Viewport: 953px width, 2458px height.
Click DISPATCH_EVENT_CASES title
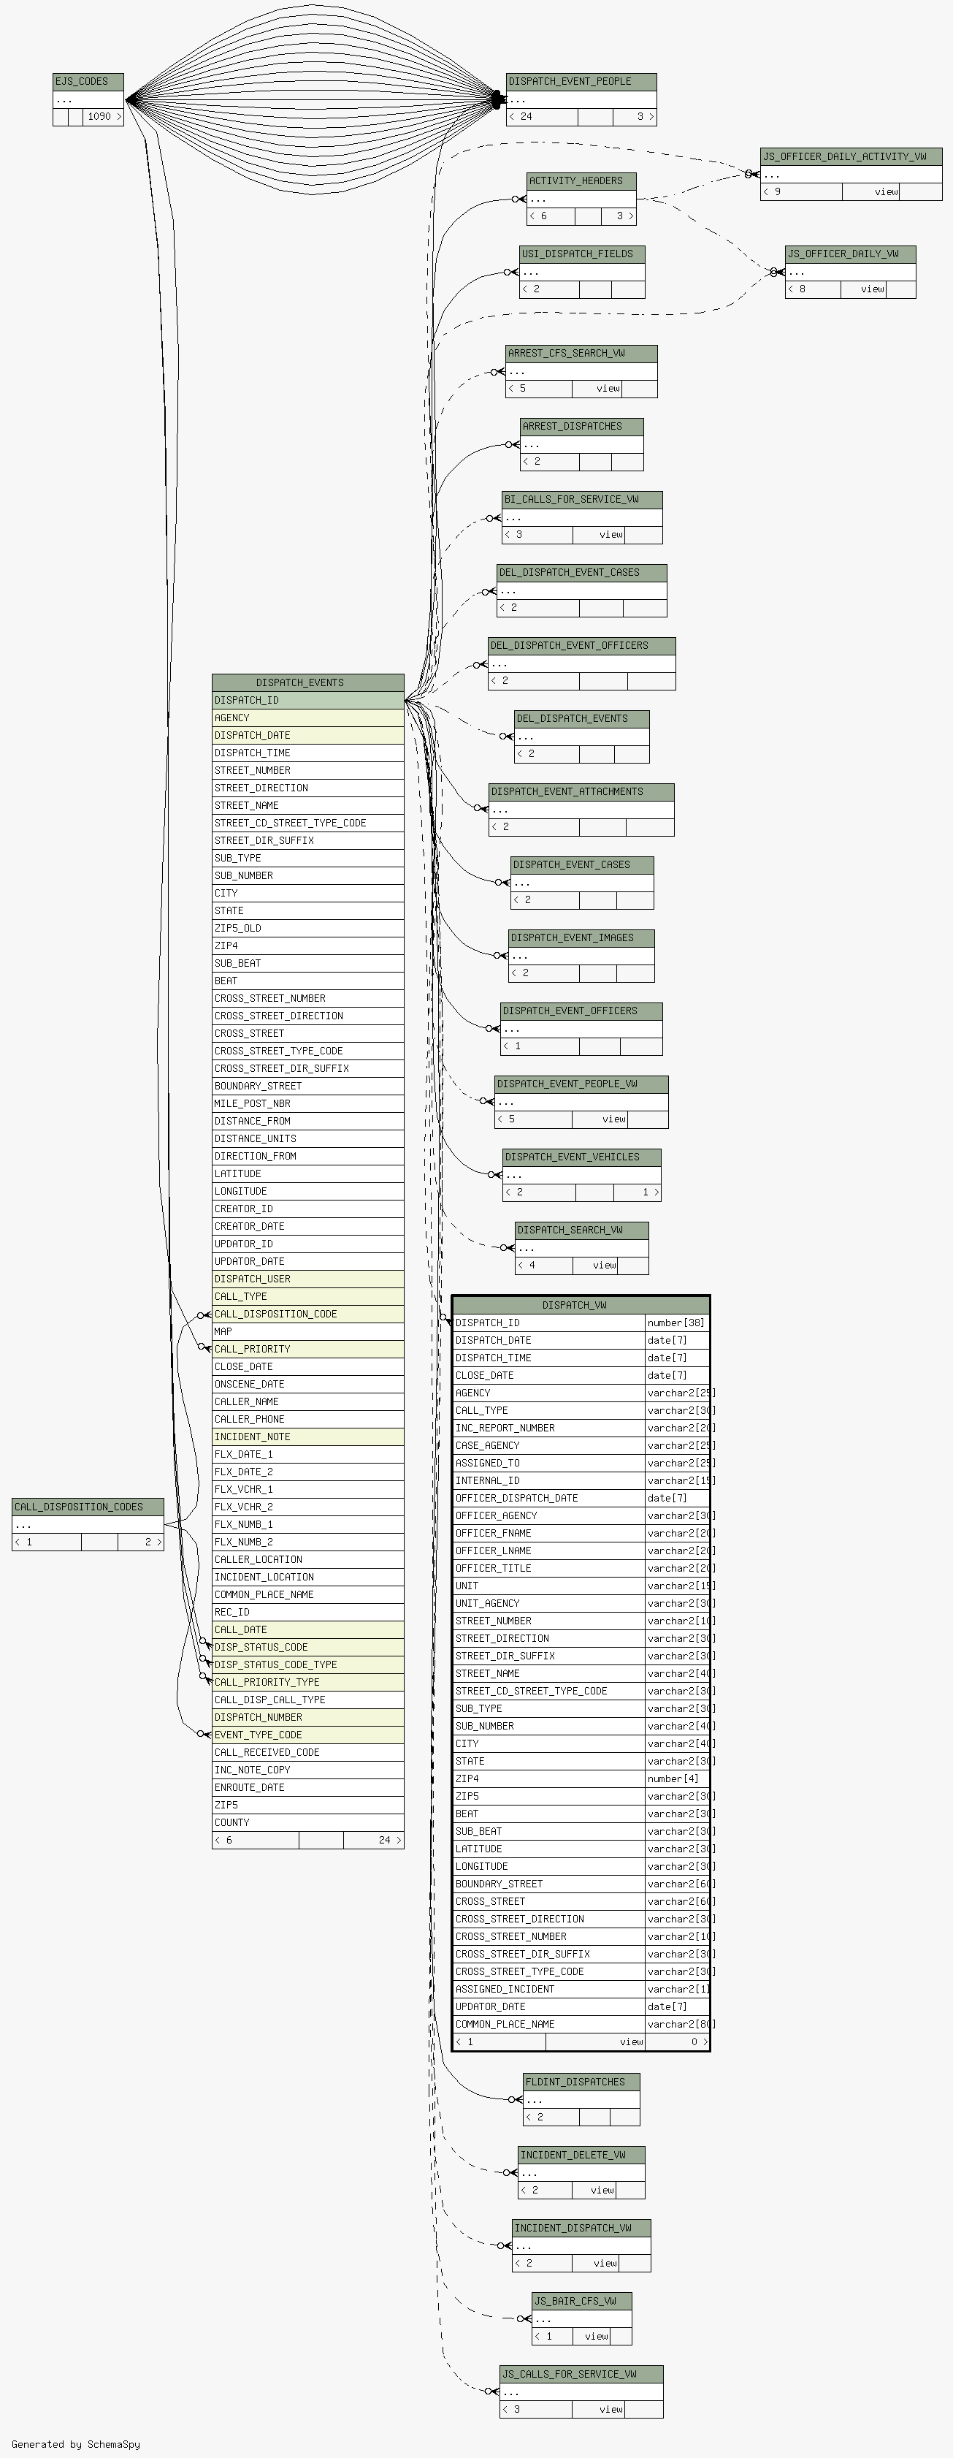pyautogui.click(x=582, y=864)
